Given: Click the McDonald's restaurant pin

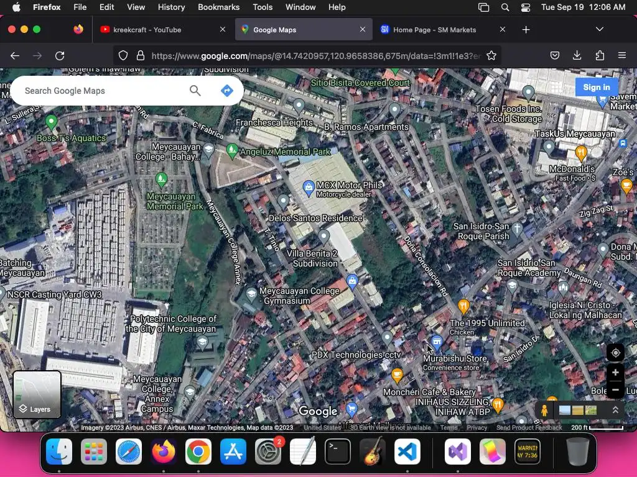Looking at the screenshot, I should point(582,153).
